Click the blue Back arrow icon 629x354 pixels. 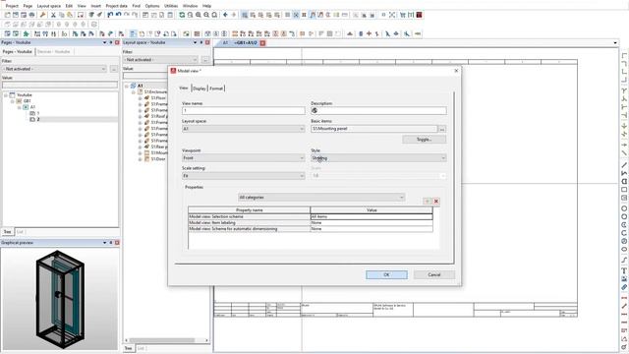coord(225,15)
